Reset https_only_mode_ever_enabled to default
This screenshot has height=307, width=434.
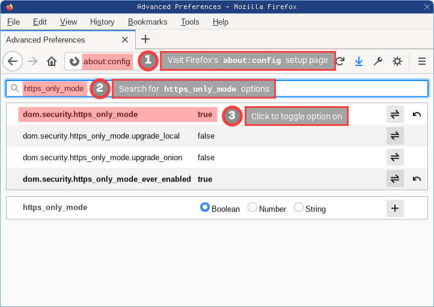coord(417,179)
